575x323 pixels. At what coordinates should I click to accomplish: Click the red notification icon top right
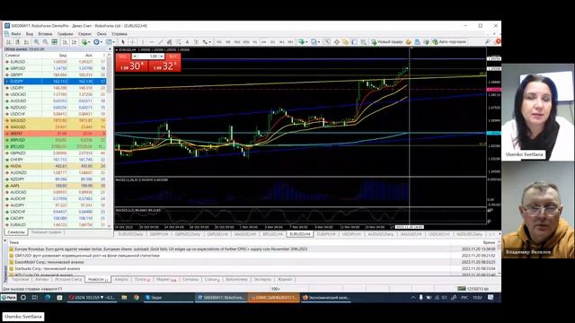498,42
